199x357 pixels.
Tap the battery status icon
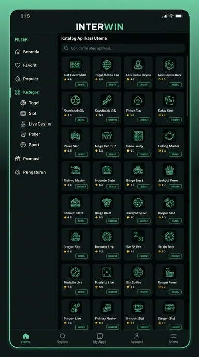click(x=179, y=16)
